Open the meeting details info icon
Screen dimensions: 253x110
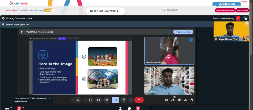pyautogui.click(x=166, y=100)
